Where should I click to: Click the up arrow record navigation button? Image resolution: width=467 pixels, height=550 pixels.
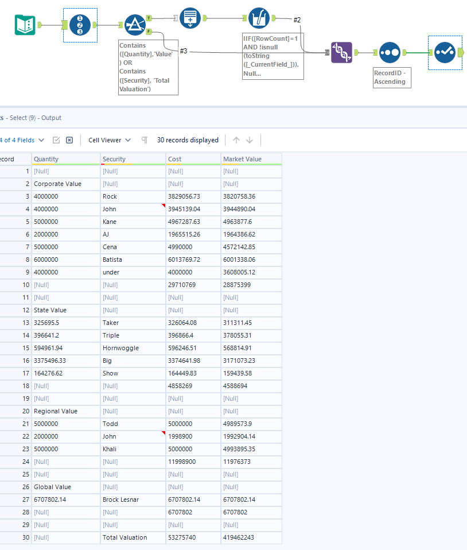237,140
